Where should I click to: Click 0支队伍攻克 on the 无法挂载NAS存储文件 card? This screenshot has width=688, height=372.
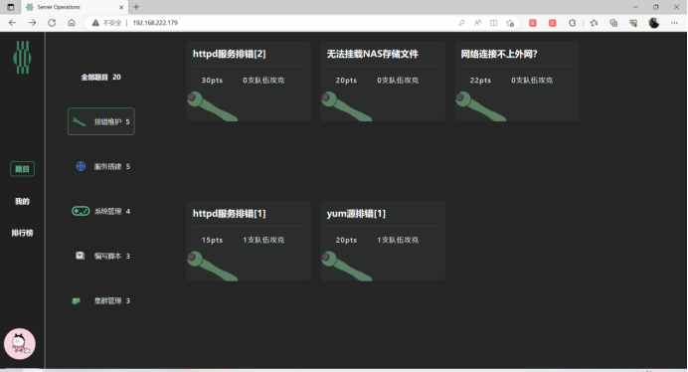(398, 81)
